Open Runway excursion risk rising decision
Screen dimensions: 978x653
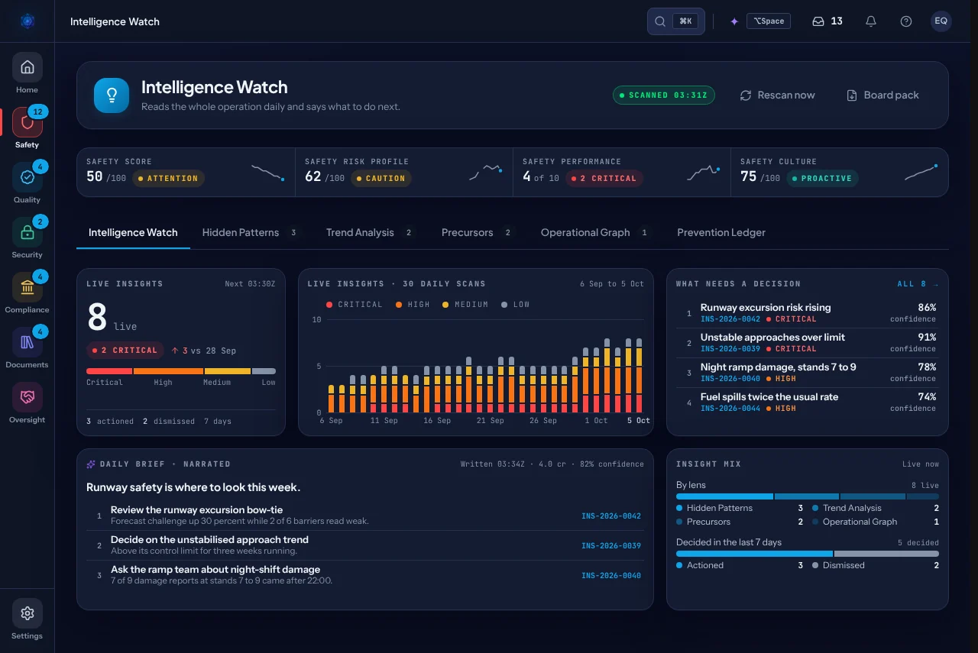click(808, 313)
